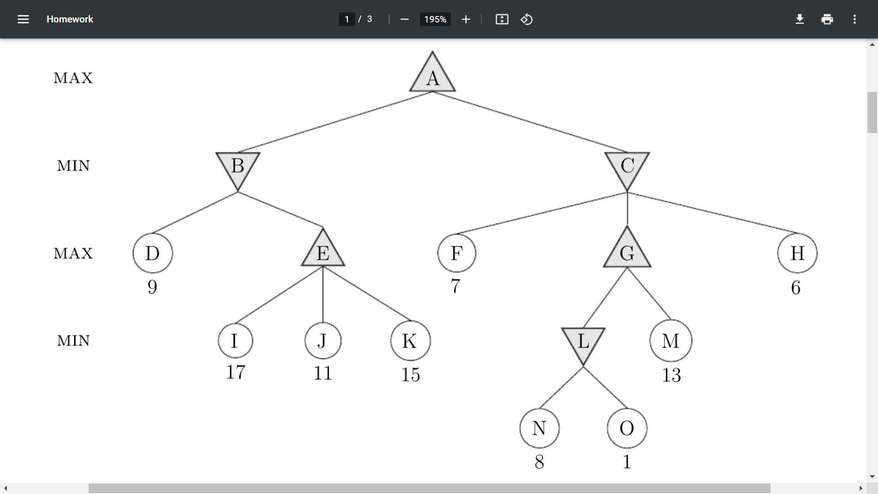Click the scroll down arrow

pyautogui.click(x=872, y=477)
